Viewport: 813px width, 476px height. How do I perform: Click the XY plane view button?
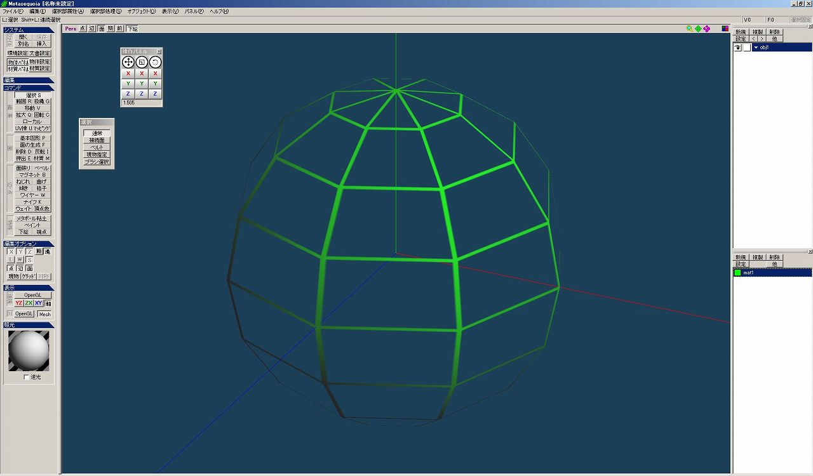click(39, 303)
